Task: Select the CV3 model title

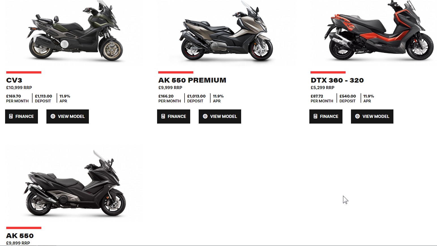Action: tap(14, 80)
